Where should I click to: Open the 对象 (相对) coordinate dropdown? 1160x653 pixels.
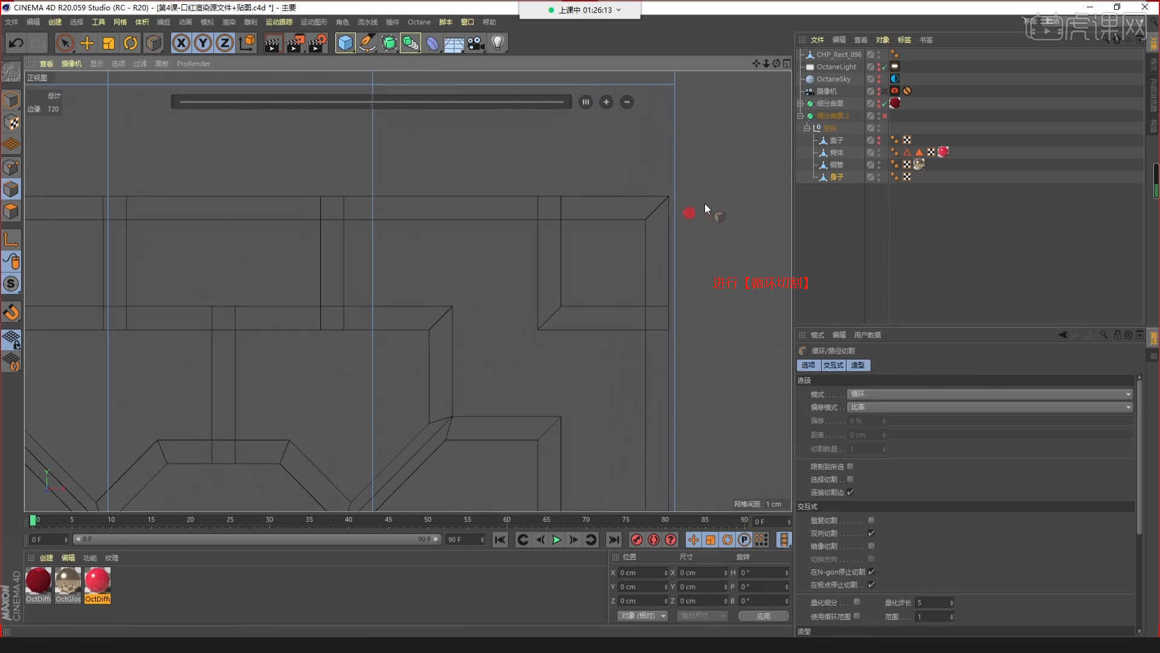point(643,616)
